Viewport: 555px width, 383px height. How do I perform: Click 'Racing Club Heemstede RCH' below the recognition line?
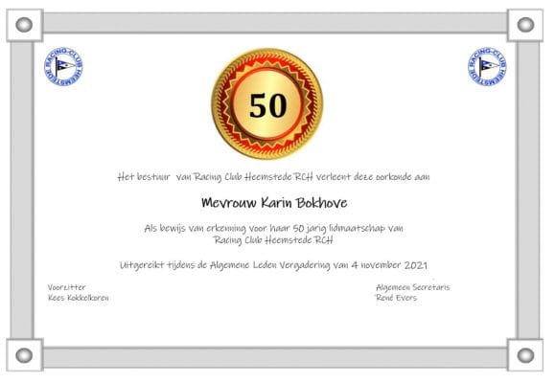point(273,240)
